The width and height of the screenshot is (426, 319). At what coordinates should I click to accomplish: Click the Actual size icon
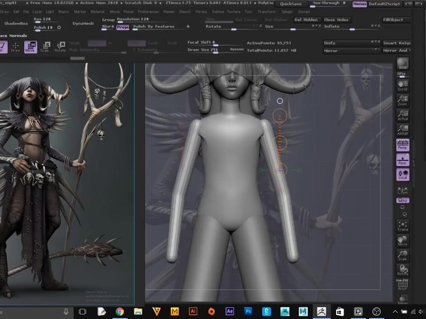403,115
